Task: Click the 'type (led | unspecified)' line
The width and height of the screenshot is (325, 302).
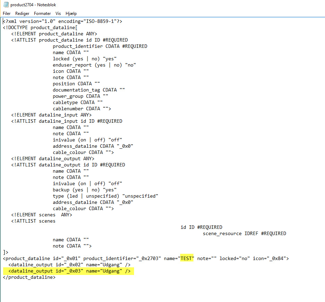Action: pyautogui.click(x=106, y=196)
